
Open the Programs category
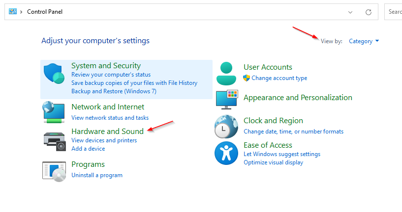(x=88, y=164)
